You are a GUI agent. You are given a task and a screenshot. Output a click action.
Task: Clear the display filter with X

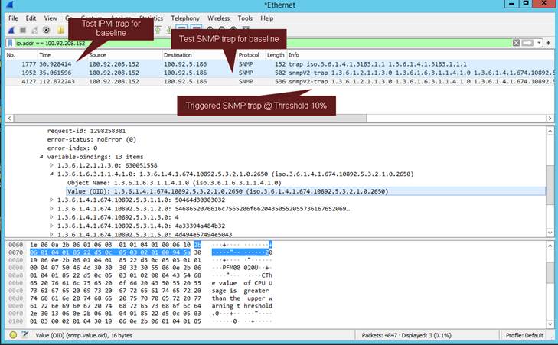[x=516, y=43]
